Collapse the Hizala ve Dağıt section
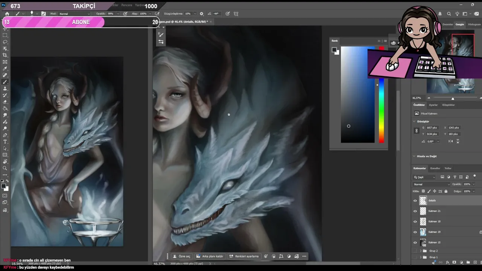 414,156
